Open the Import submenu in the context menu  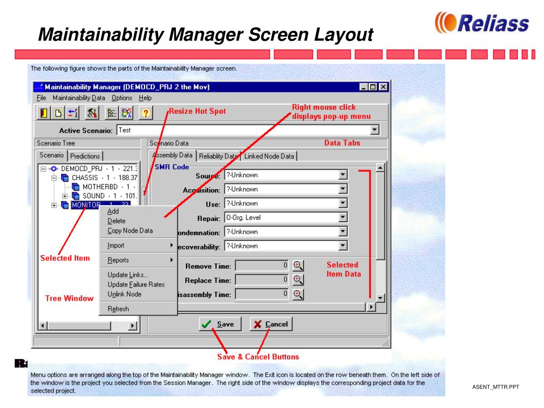(138, 245)
